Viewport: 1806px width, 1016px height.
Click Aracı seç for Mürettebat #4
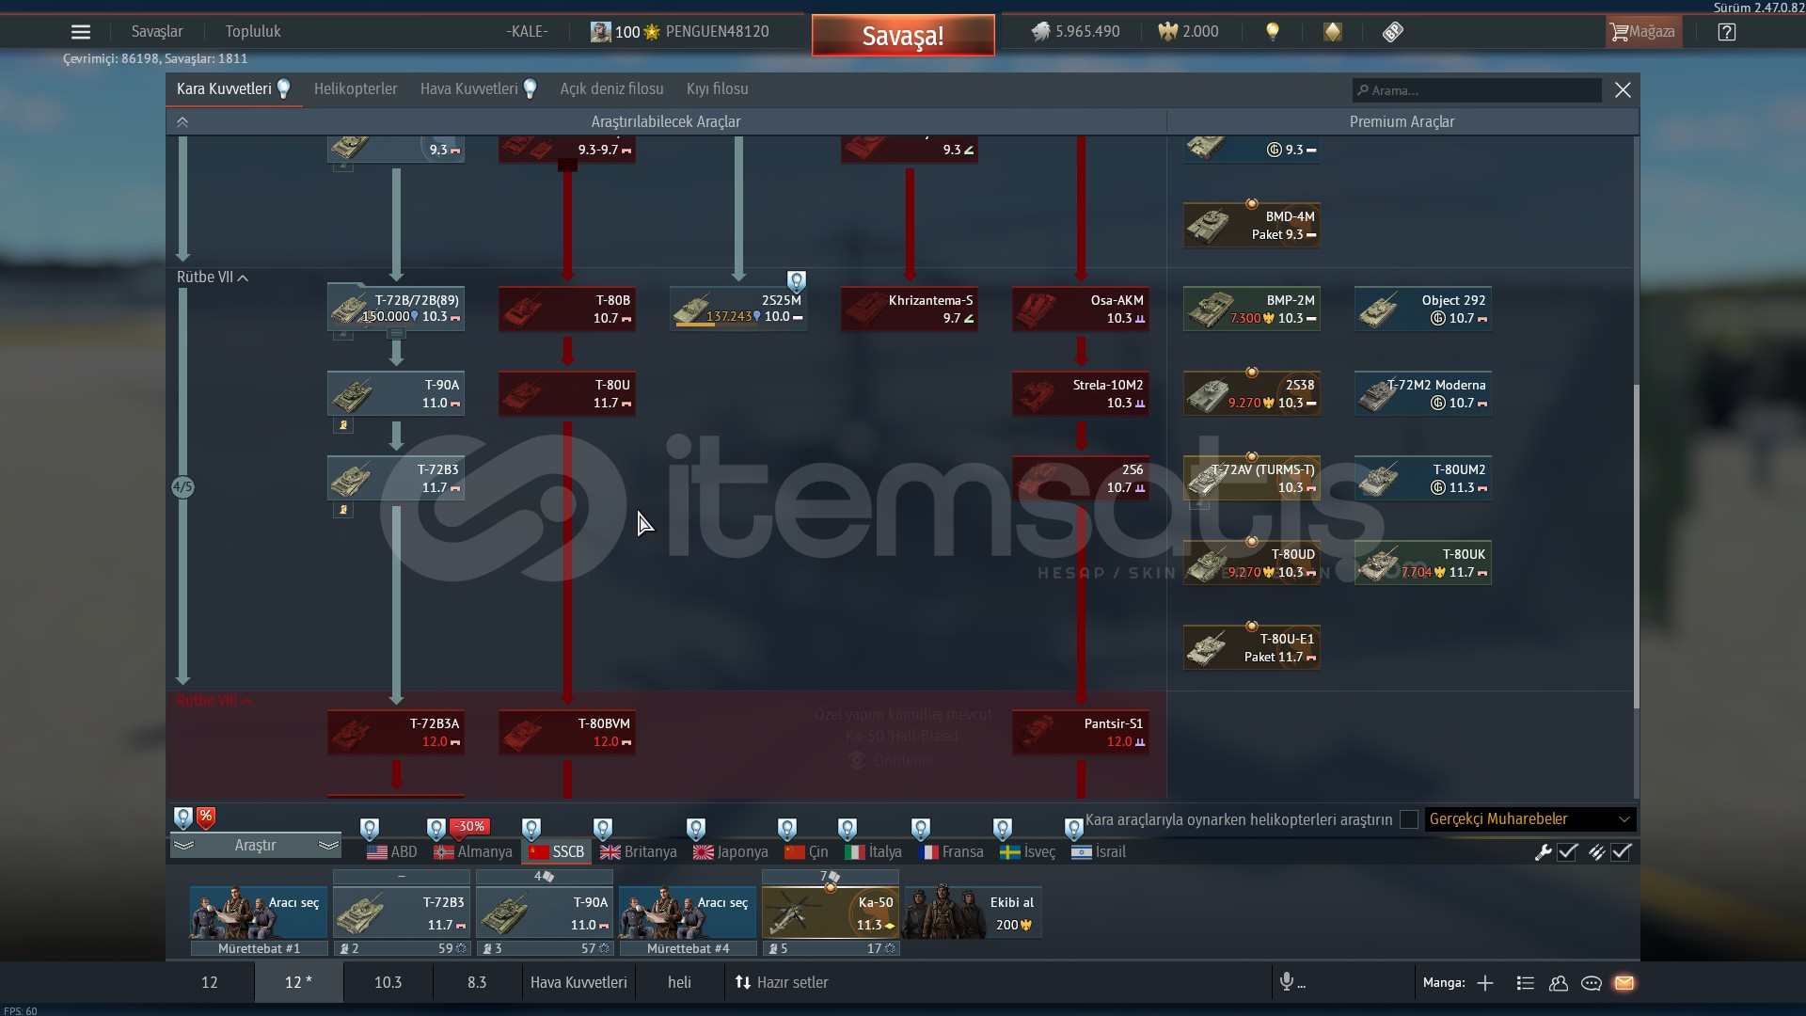[x=688, y=913]
